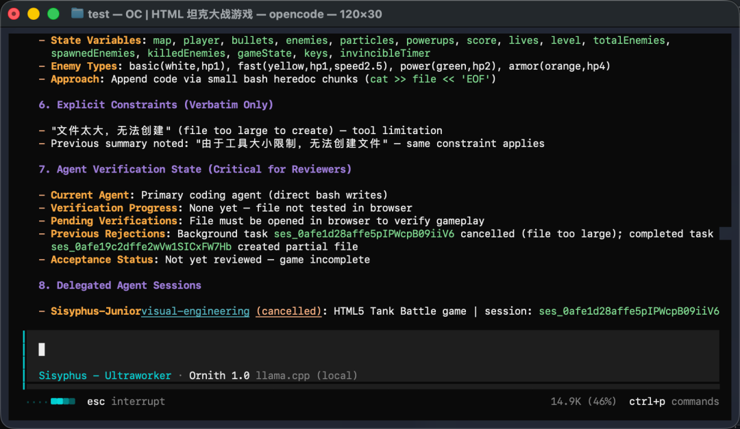740x429 pixels.
Task: Click the 'Sisyphus-Junior' agent name
Action: coord(96,311)
